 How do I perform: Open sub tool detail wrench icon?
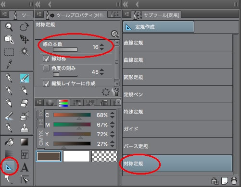point(116,92)
